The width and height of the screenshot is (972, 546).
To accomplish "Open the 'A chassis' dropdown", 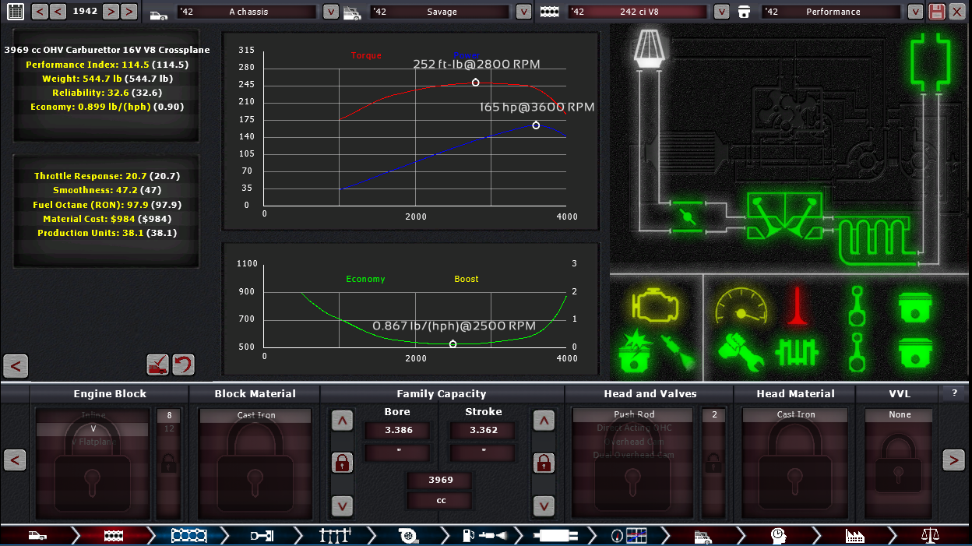I will tap(331, 12).
